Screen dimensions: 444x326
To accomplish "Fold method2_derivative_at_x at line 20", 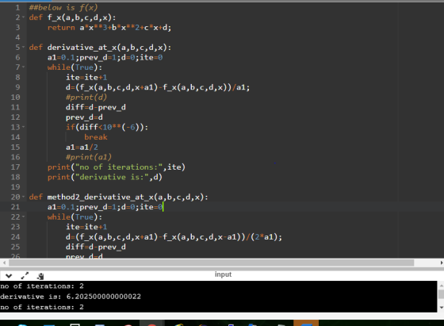I will 24,197.
